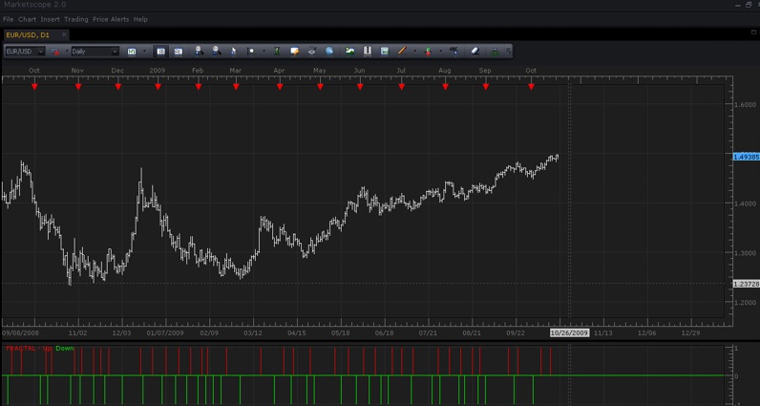
Task: Expand the arrow next to H1 icon
Action: coord(144,51)
